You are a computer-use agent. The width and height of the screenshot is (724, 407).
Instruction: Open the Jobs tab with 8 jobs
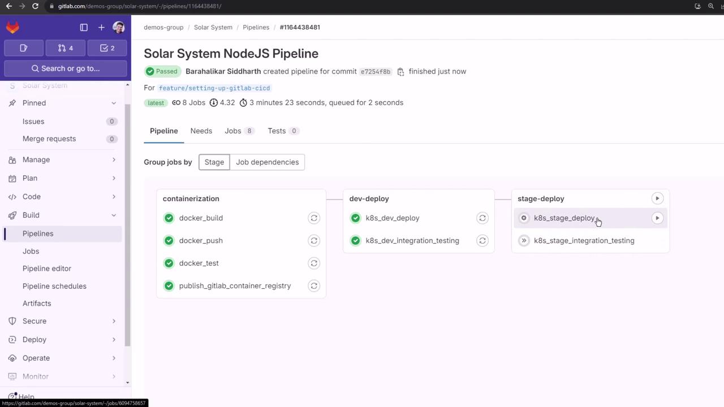click(238, 131)
